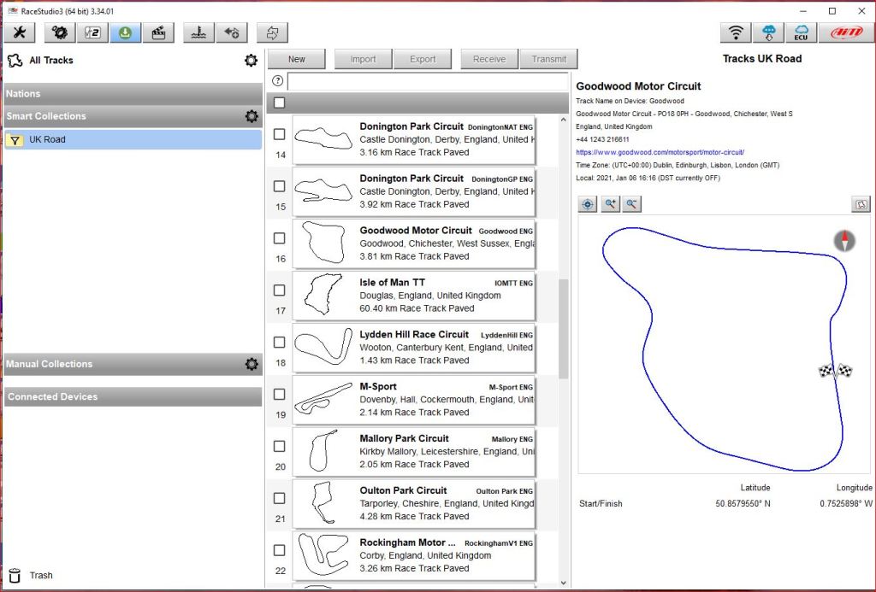Check the Isle of Man TT checkbox

(x=280, y=290)
